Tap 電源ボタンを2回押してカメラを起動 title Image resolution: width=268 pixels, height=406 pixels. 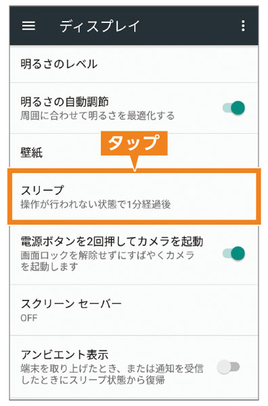(x=112, y=242)
